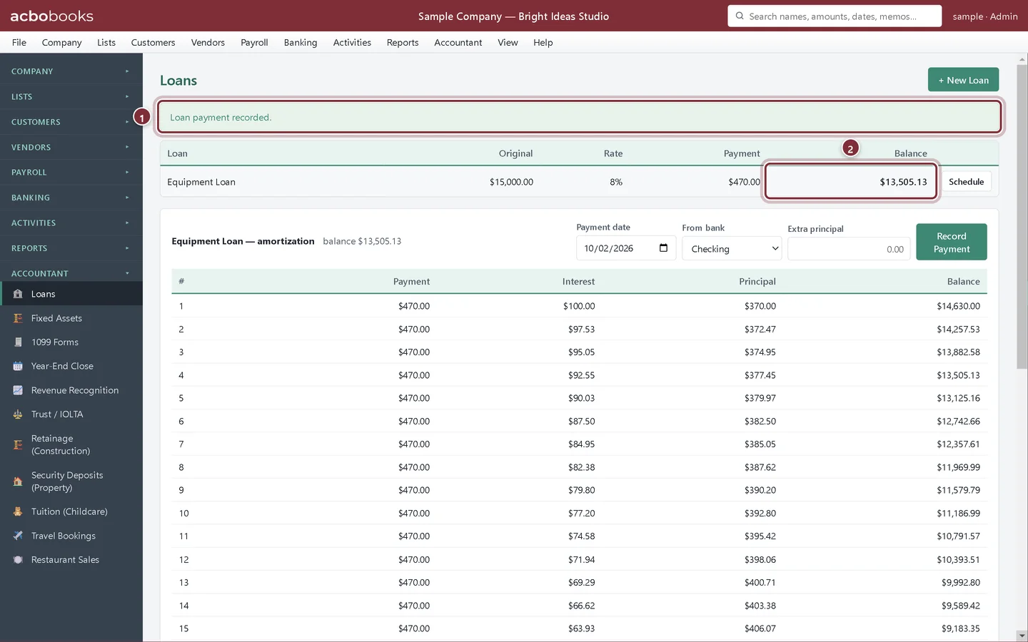Expand the LISTS sidebar section
Screen dimensions: 1028x642
[71, 96]
